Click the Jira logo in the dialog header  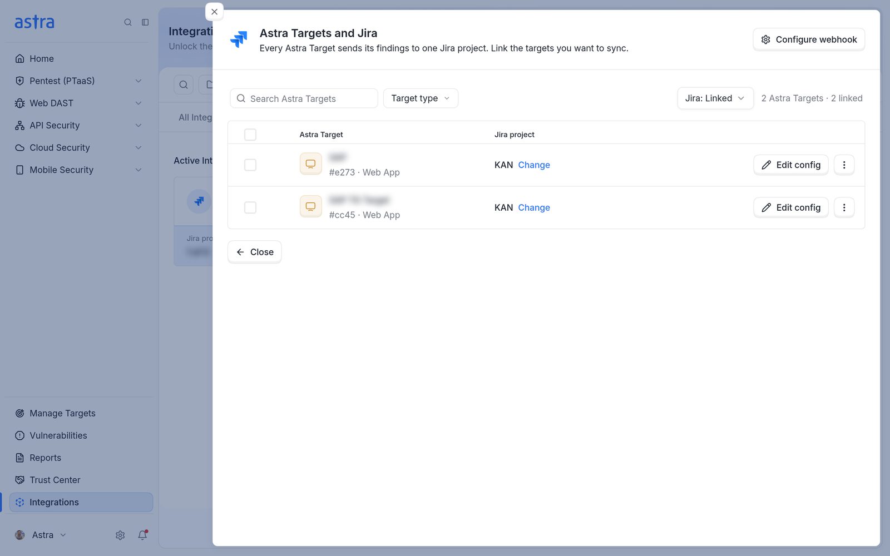pos(239,39)
